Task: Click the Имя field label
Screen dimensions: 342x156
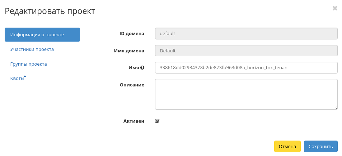Action: [133, 67]
